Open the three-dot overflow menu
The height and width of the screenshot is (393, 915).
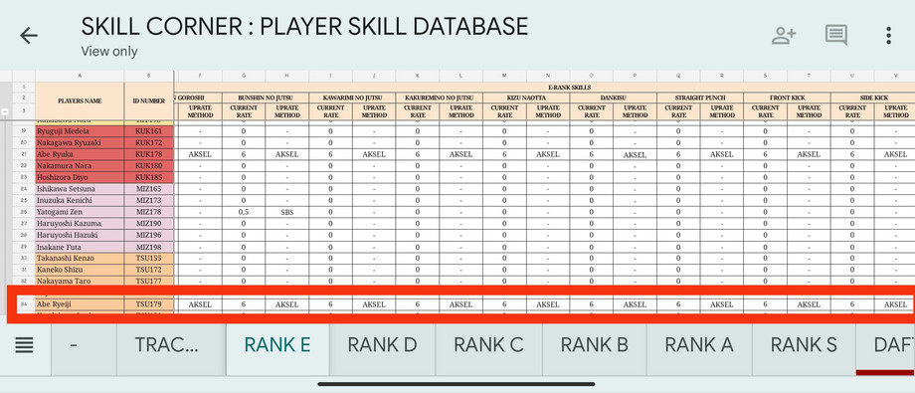click(x=888, y=35)
